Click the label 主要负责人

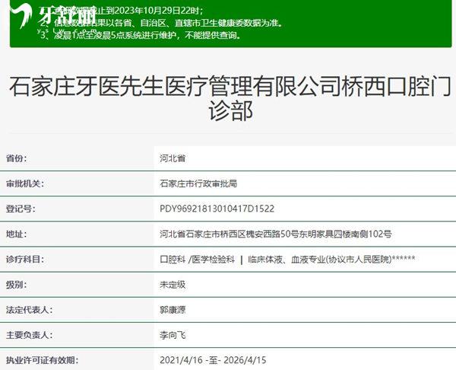(x=29, y=335)
